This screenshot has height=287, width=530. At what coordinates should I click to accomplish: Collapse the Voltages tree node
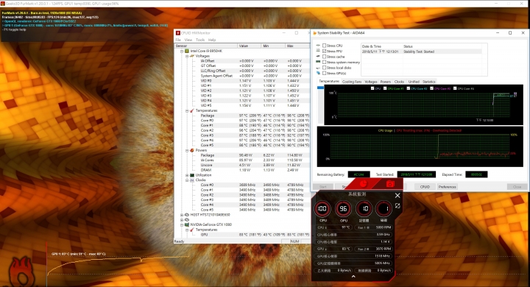pos(187,56)
